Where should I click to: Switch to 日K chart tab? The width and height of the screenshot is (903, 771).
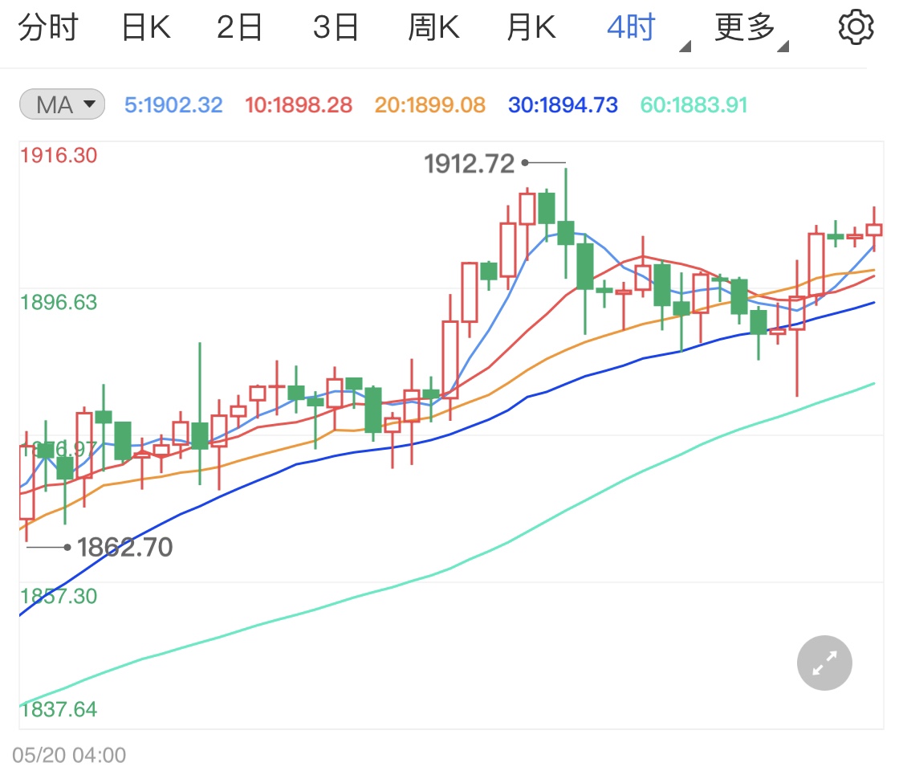coord(146,27)
